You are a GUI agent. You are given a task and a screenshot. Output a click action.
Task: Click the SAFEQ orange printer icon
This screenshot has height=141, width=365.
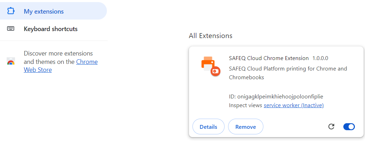(x=210, y=66)
